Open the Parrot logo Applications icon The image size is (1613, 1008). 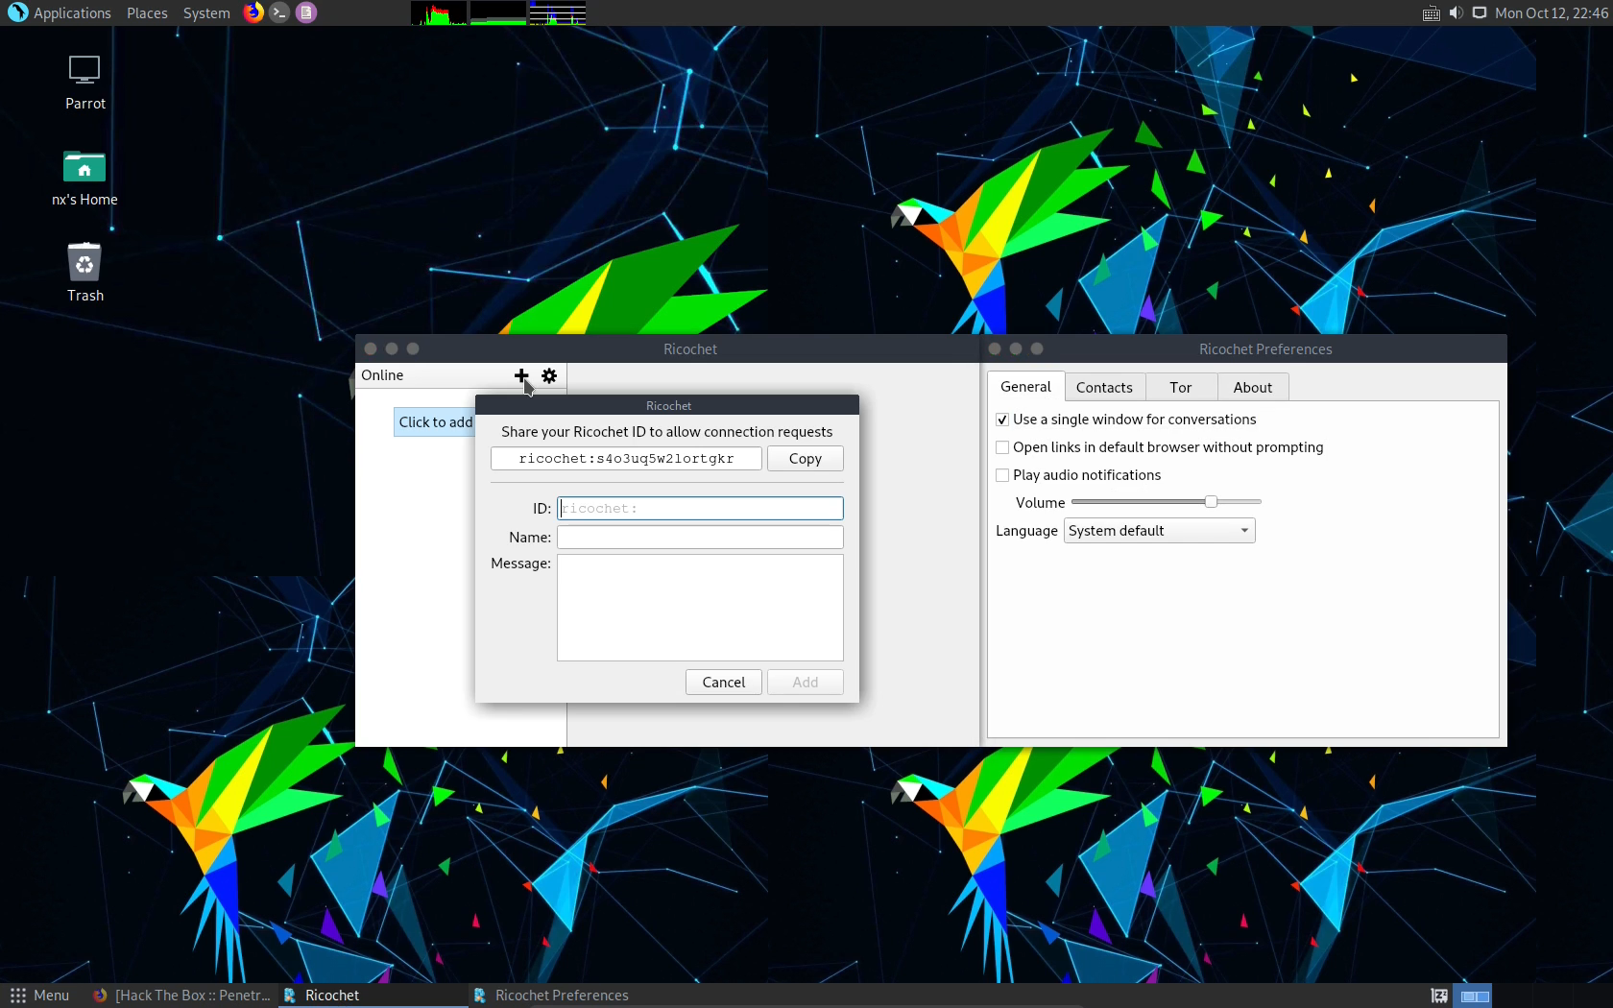18,12
